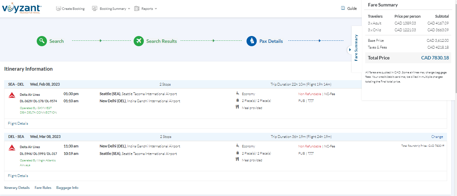Select the vertical Fare Summary tab

(356, 48)
